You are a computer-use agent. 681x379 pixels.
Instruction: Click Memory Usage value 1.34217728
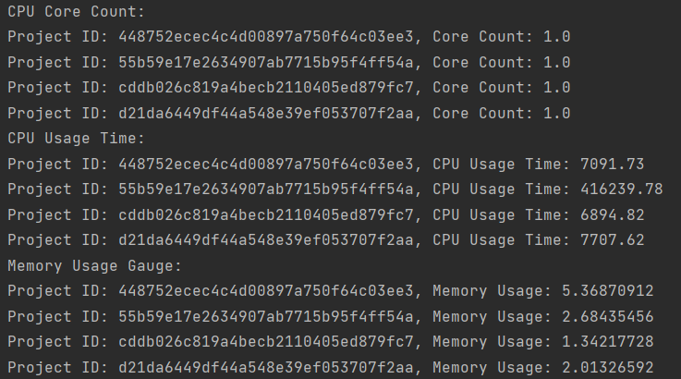(x=608, y=342)
